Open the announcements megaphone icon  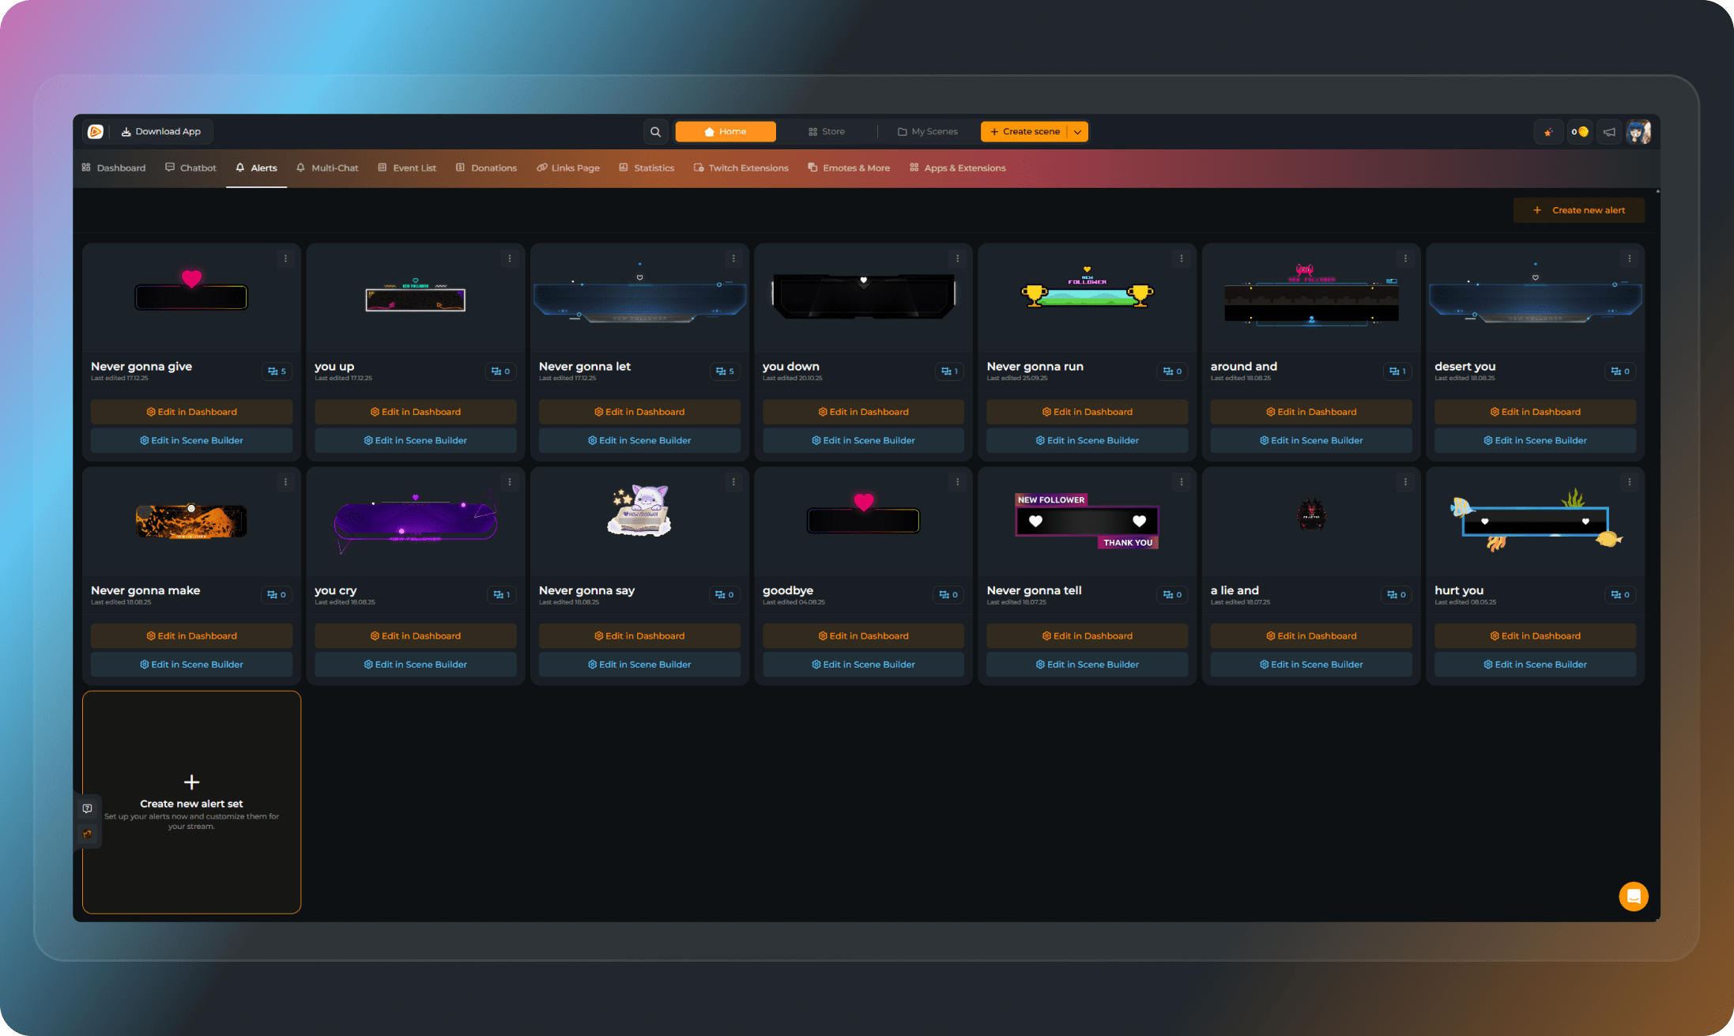click(1609, 132)
